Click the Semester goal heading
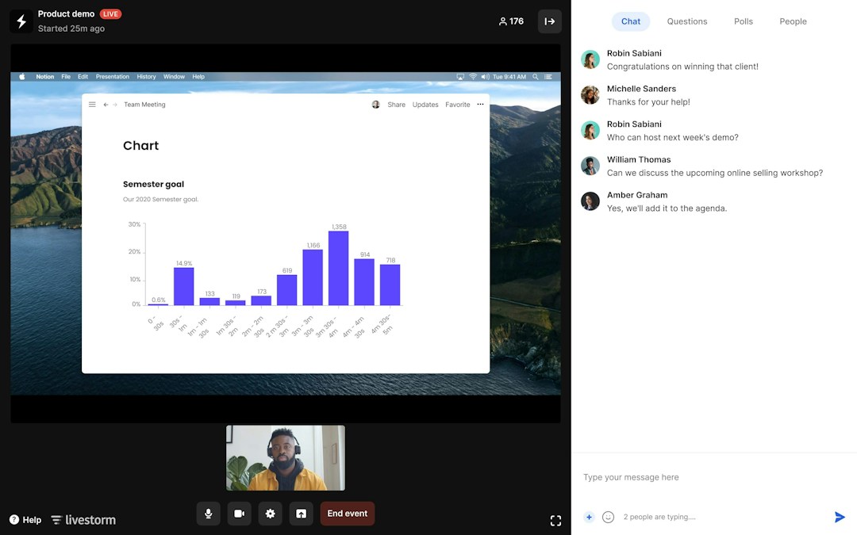Viewport: 857px width, 535px height. point(154,184)
